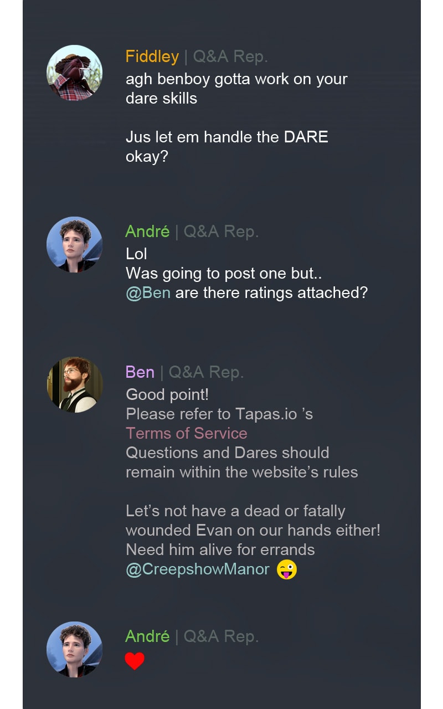Click the Q&A Rep. label beside Fiddley
443x709 pixels.
coord(230,56)
